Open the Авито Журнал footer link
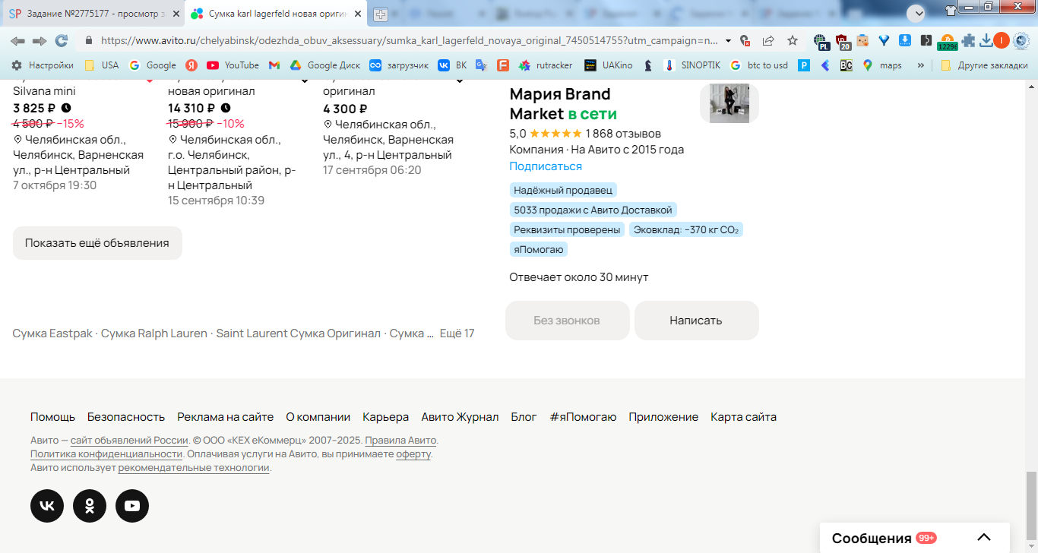Screen dimensions: 1038x553 pos(460,417)
